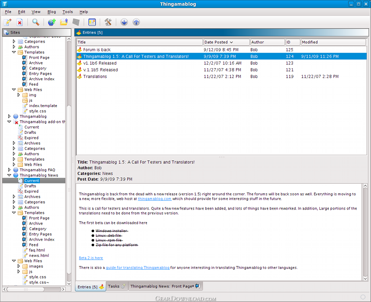Viewport: 371px width, 302px height.
Task: Open configuration via hammer and wrench icon
Action: [108, 22]
